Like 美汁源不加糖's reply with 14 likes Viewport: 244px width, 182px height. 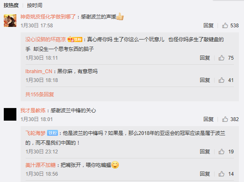pos(221,174)
